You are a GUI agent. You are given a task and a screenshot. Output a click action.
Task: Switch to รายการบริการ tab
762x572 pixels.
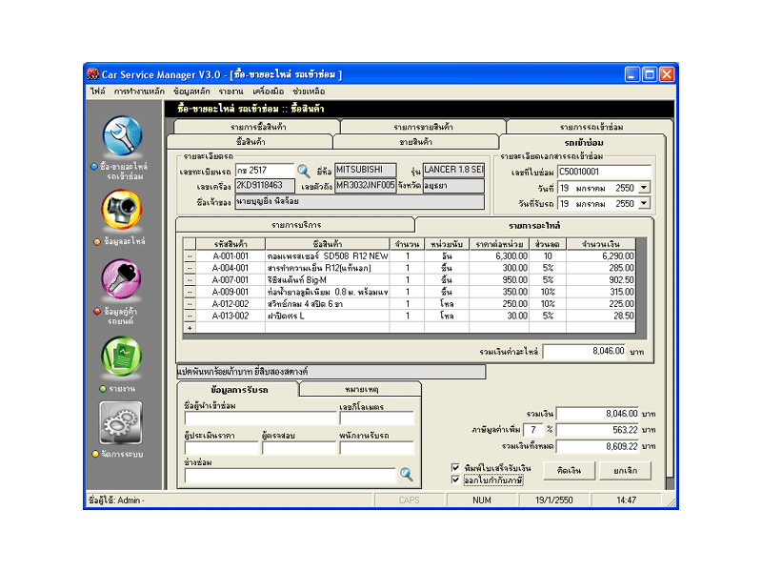coord(296,225)
